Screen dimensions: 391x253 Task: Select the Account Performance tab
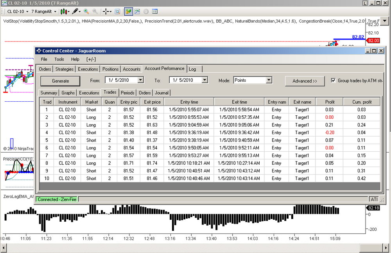[164, 68]
